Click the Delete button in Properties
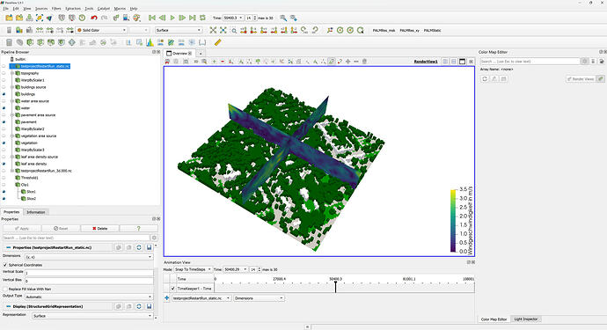The height and width of the screenshot is (330, 607). coord(100,229)
